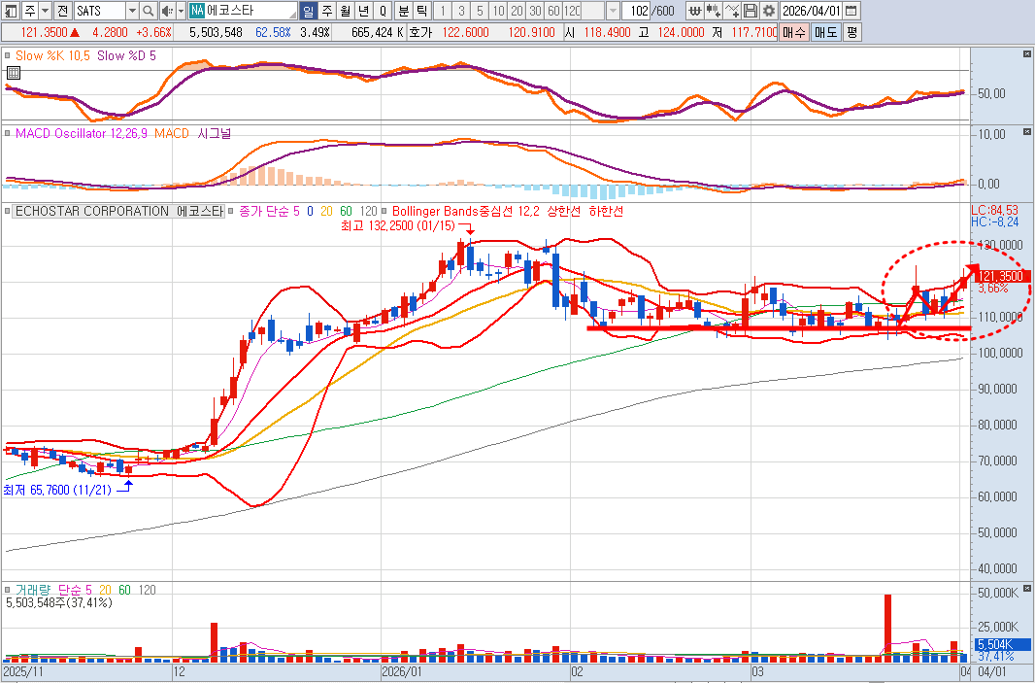Image resolution: width=1035 pixels, height=683 pixels.
Task: Click the floppy disk save icon
Action: point(751,11)
